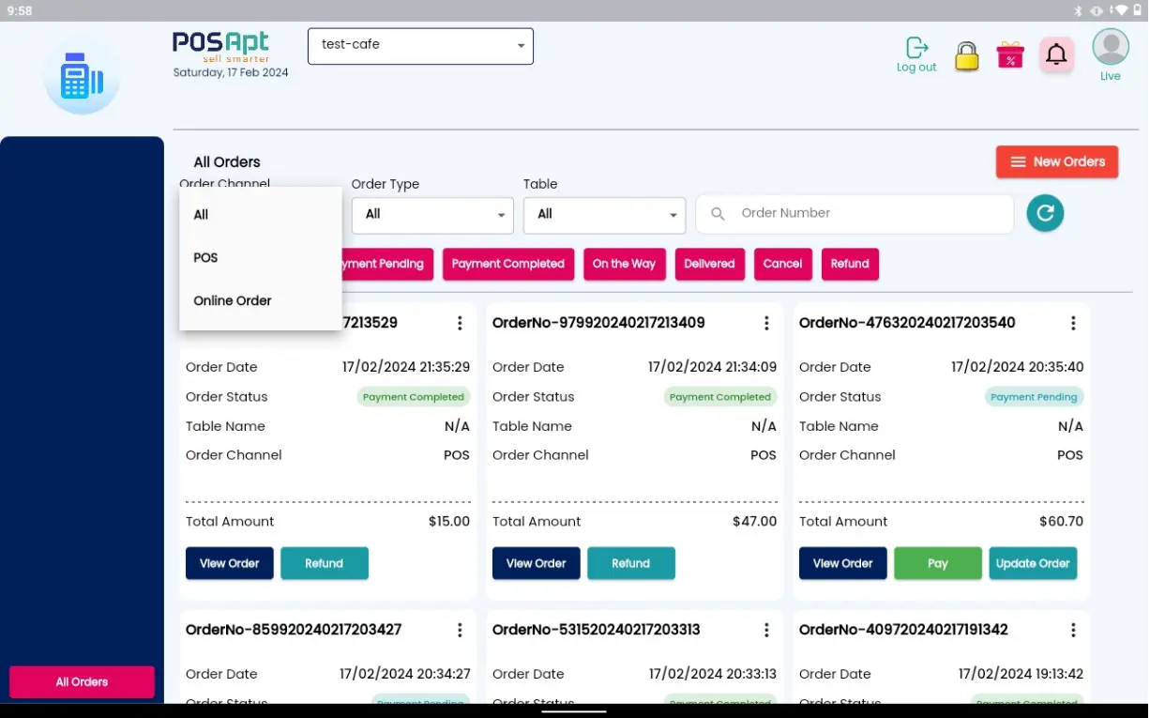
Task: Click the yellow padlock icon
Action: click(x=966, y=56)
